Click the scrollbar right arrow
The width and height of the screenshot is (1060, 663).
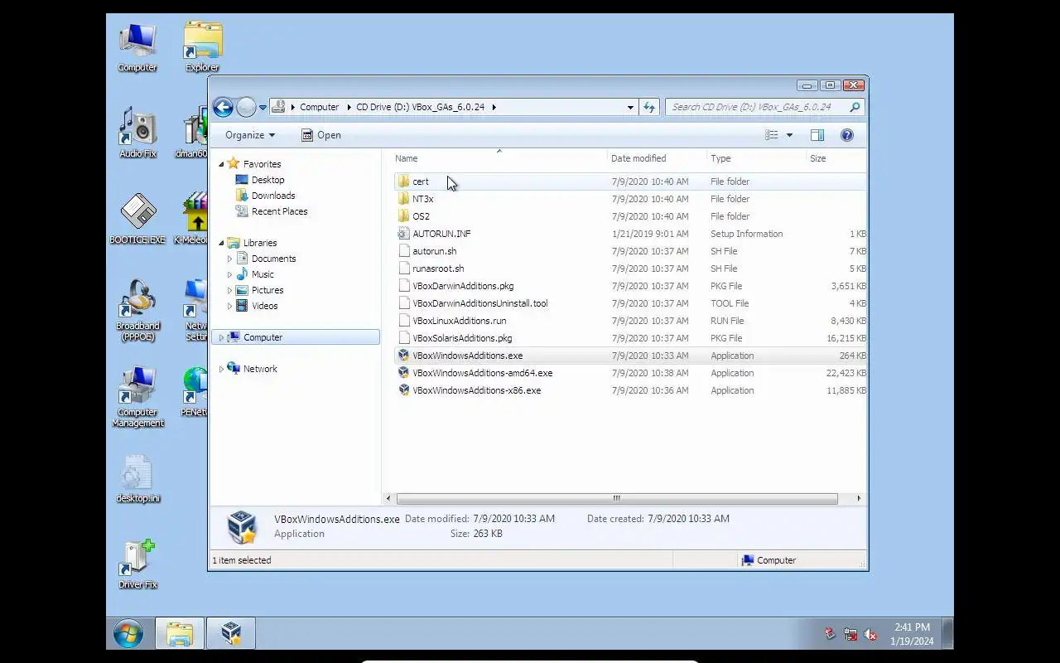tap(858, 498)
